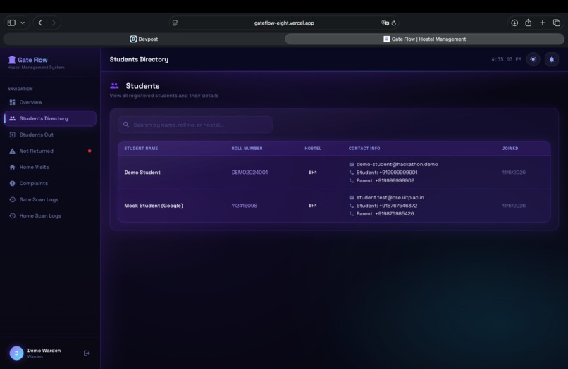The width and height of the screenshot is (568, 369).
Task: Show the tab overview
Action: click(x=557, y=23)
